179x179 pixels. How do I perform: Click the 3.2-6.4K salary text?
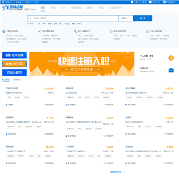tap(49, 89)
